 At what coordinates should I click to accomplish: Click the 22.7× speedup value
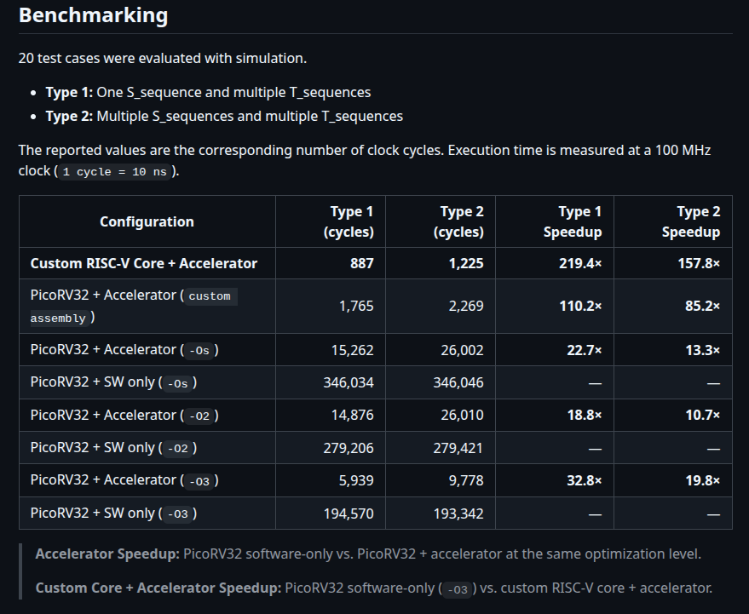585,350
